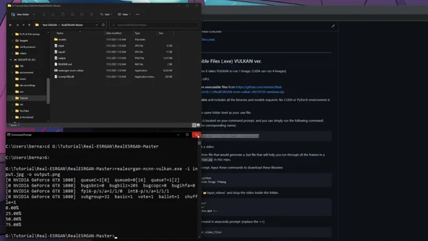The height and width of the screenshot is (241, 428).
Task: Minimize the Command Prompt window
Action: (x=178, y=135)
